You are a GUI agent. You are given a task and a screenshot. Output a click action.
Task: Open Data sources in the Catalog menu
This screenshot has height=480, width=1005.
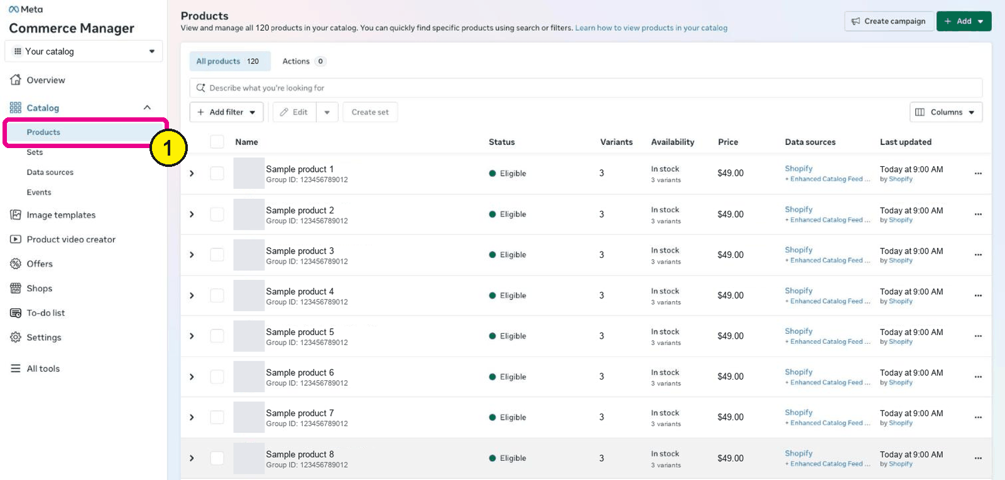pyautogui.click(x=50, y=172)
